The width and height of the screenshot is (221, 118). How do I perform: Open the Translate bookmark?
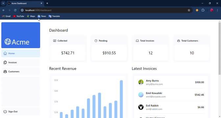point(54,16)
